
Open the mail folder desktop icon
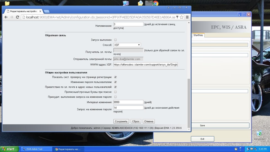141,3
